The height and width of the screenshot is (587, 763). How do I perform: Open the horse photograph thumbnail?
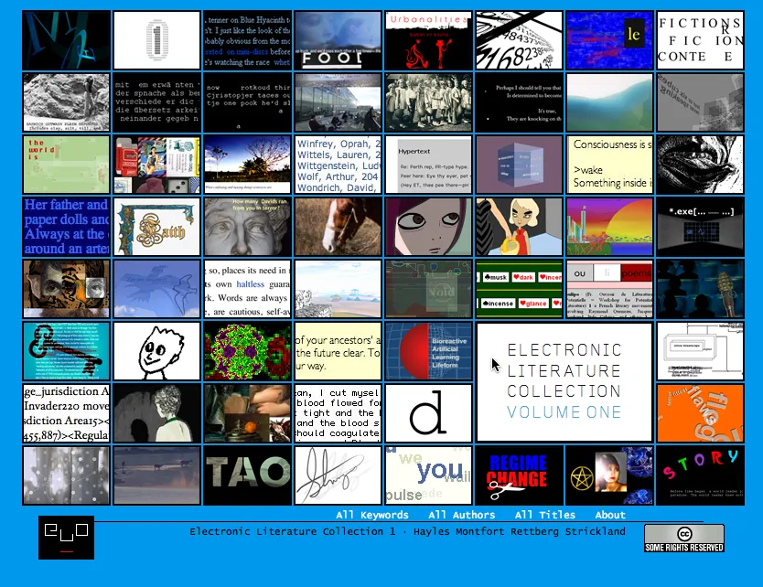(x=338, y=227)
